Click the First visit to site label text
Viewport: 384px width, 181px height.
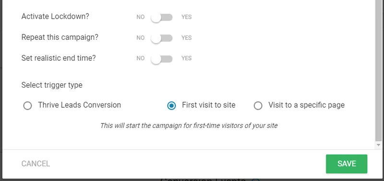pos(209,105)
